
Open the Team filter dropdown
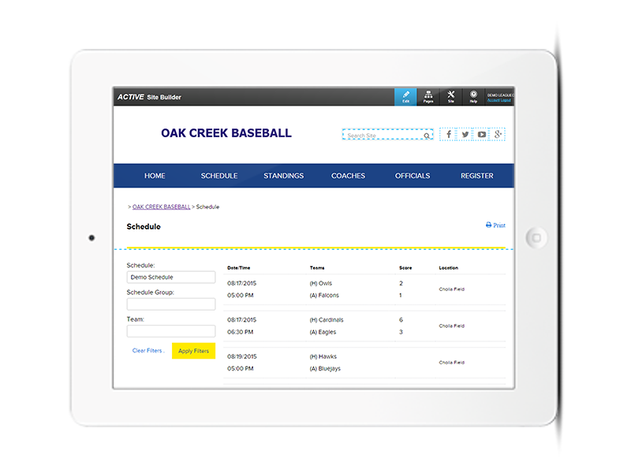[171, 331]
